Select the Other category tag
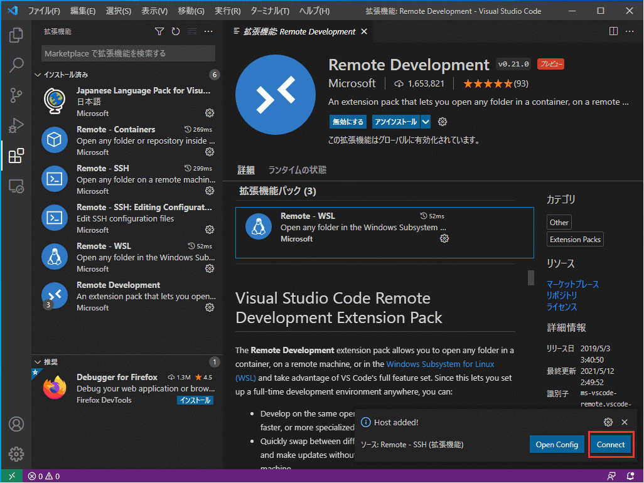 tap(559, 223)
